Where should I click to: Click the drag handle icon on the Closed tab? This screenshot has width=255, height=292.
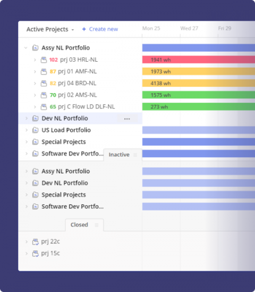[x=97, y=225]
